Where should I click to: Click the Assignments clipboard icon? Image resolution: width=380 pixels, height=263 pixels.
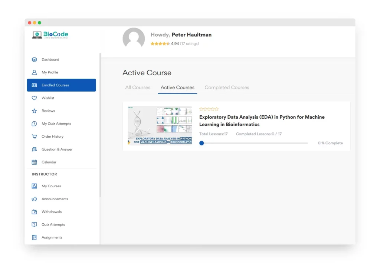[34, 237]
